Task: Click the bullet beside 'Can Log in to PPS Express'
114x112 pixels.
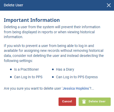Action: point(53,77)
